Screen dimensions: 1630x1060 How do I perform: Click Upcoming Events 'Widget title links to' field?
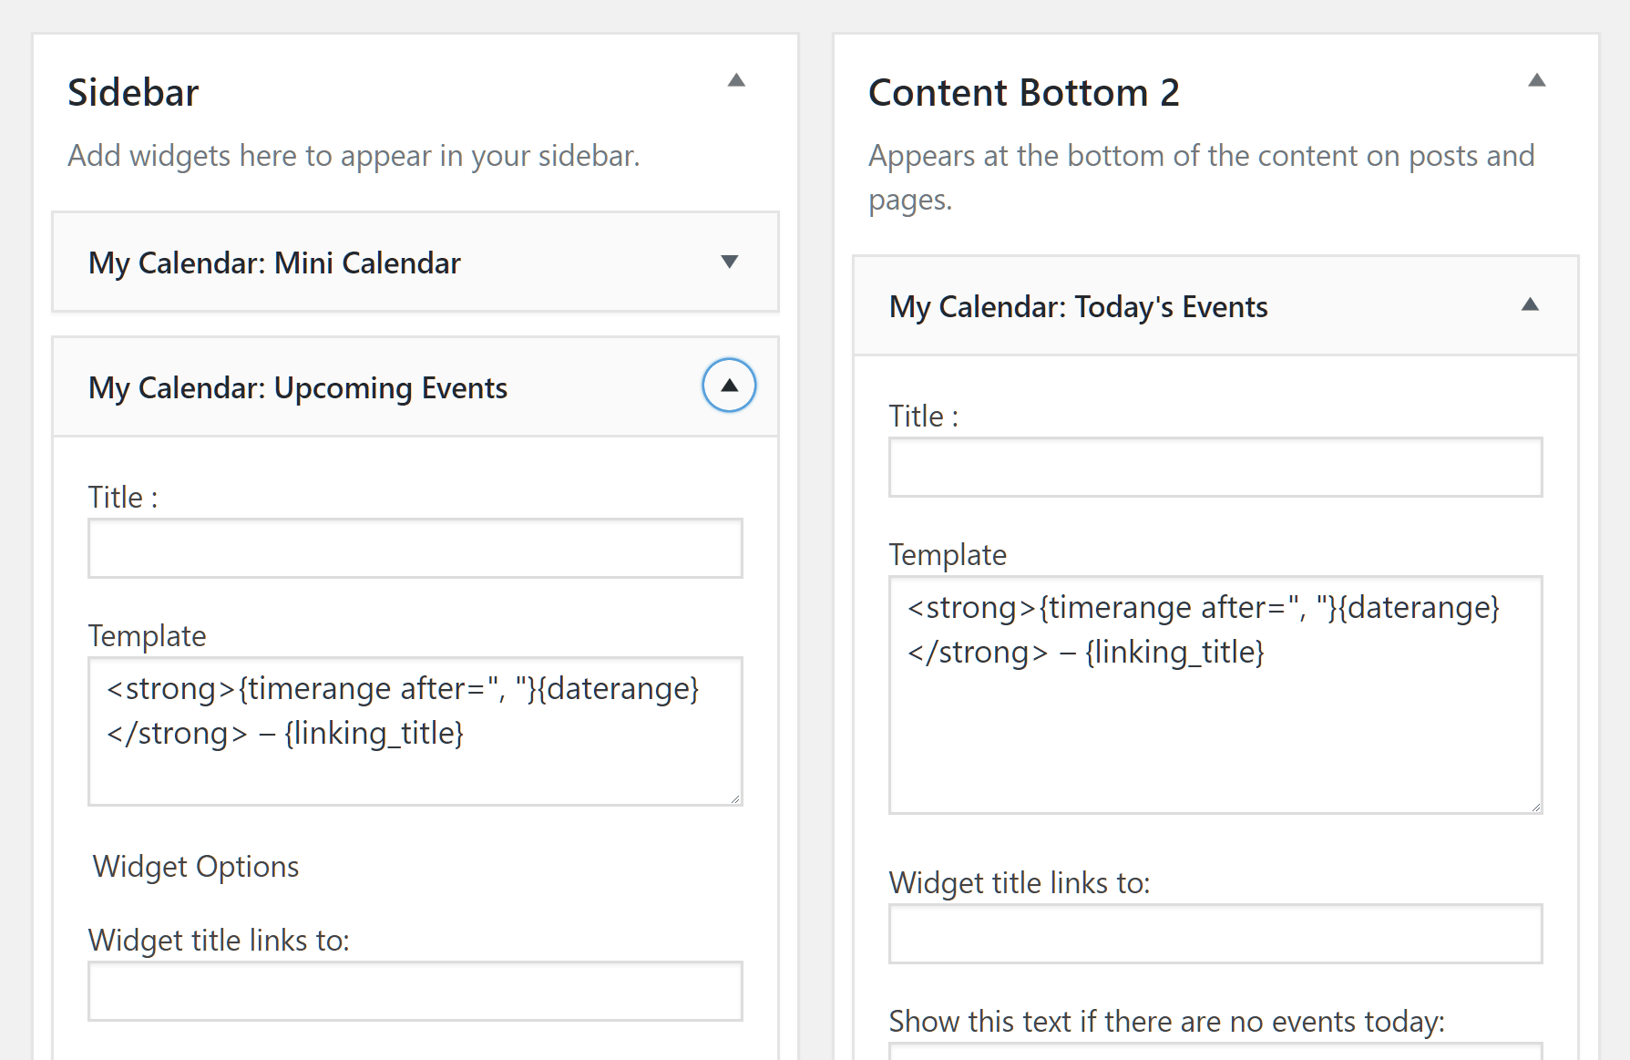(415, 991)
